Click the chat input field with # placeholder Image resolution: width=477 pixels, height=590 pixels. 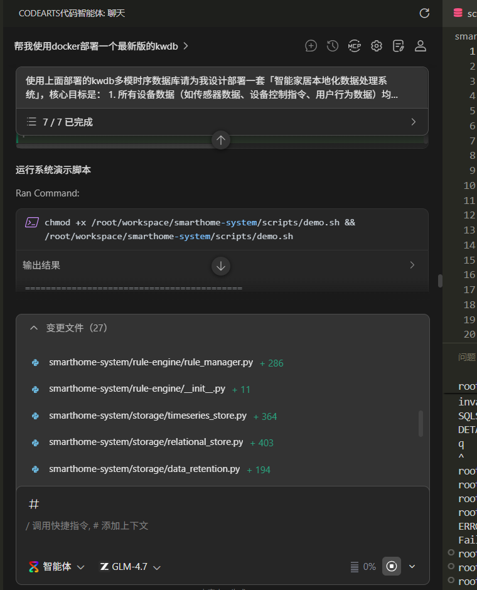tap(223, 519)
